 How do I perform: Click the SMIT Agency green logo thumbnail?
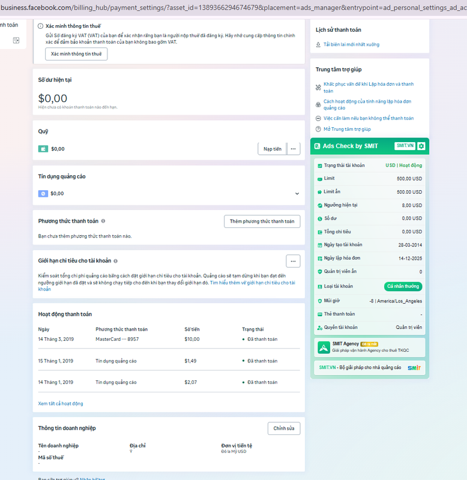324,347
